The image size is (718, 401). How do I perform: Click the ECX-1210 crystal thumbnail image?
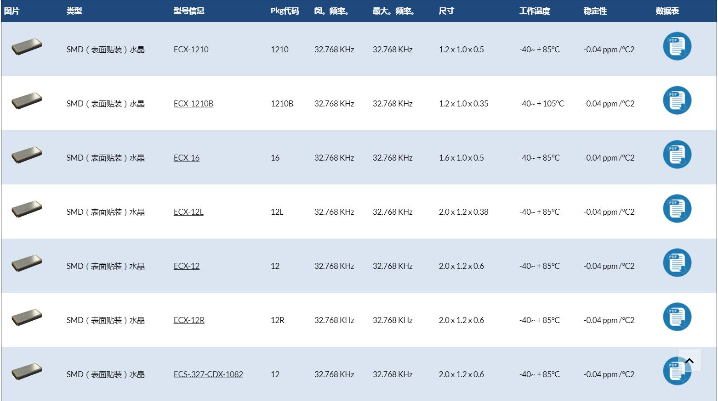(x=27, y=47)
